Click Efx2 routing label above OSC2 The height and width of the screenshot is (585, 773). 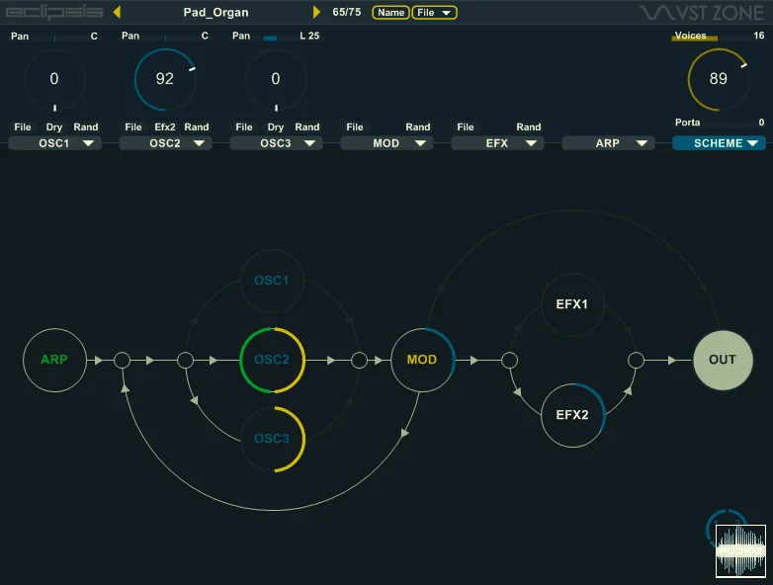tap(165, 127)
